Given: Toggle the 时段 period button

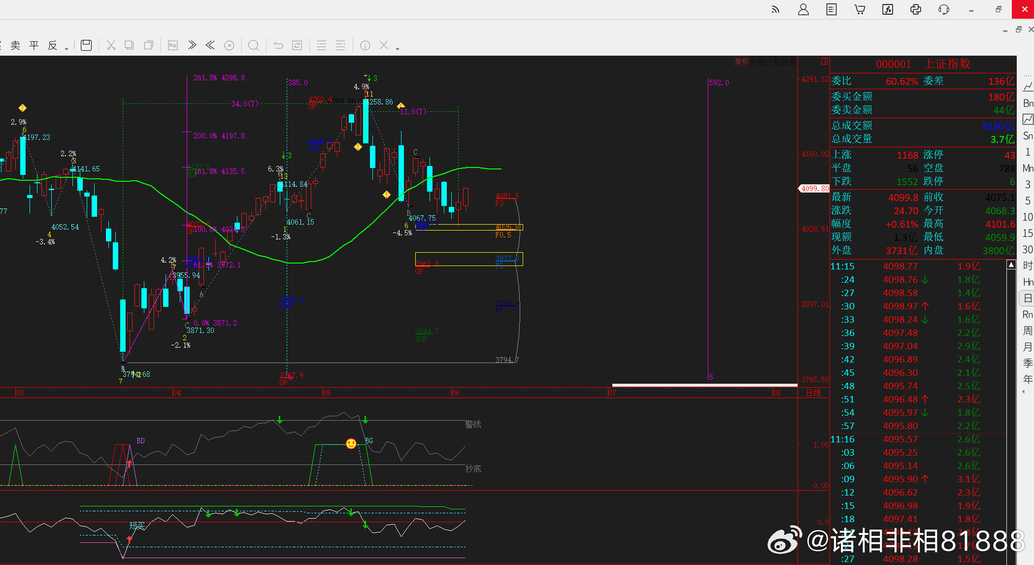Looking at the screenshot, I should 758,61.
